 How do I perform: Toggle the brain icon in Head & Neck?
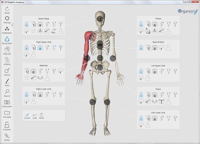(27, 31)
